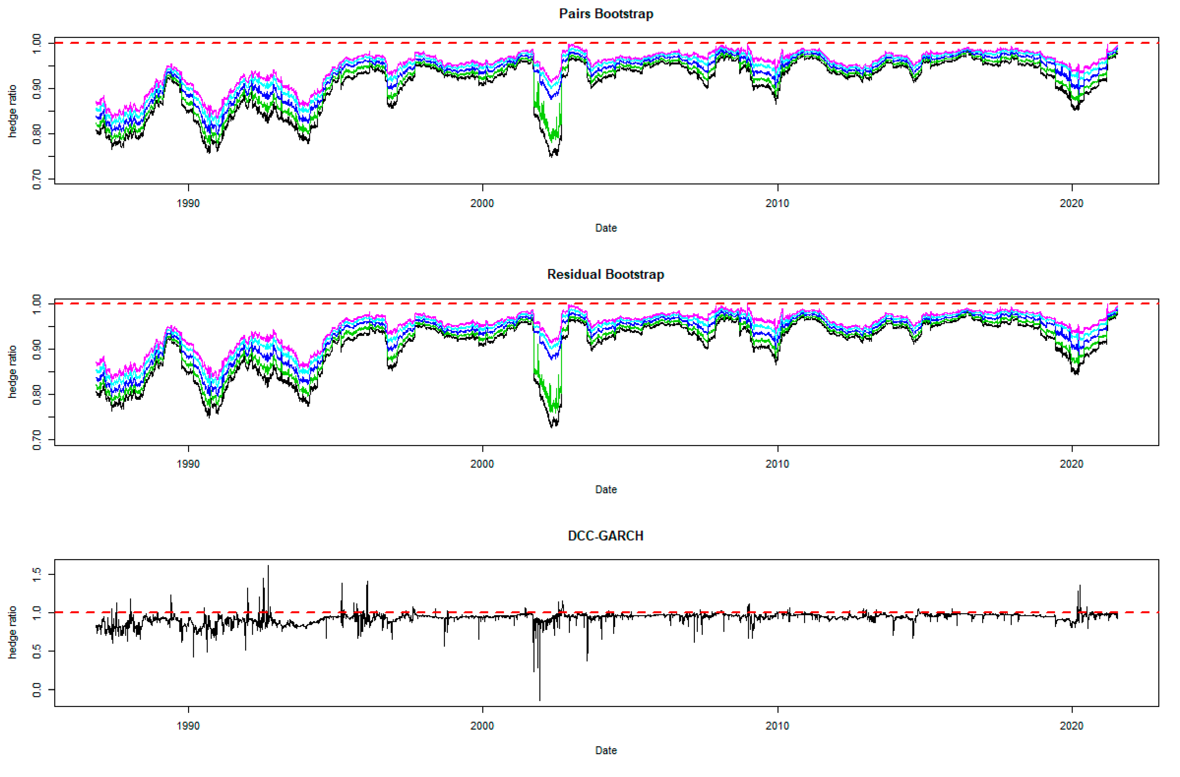Screen dimensions: 1180x777
Task: Click 2010 tick label on Residual Bootstrap axis
Action: (x=777, y=464)
